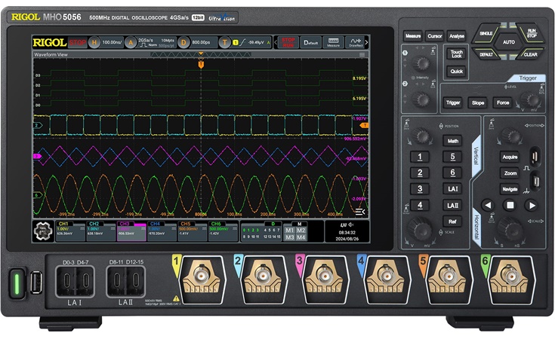Push the horizontal SCALE knob
Screen dimensions: 555x339
coord(510,229)
